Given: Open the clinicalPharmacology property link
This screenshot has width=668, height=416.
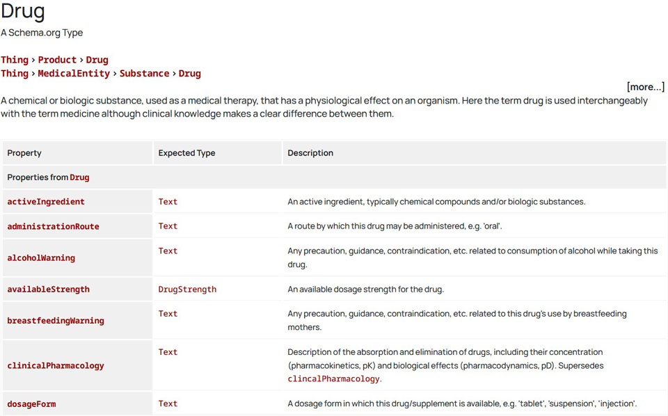Looking at the screenshot, I should coord(56,366).
